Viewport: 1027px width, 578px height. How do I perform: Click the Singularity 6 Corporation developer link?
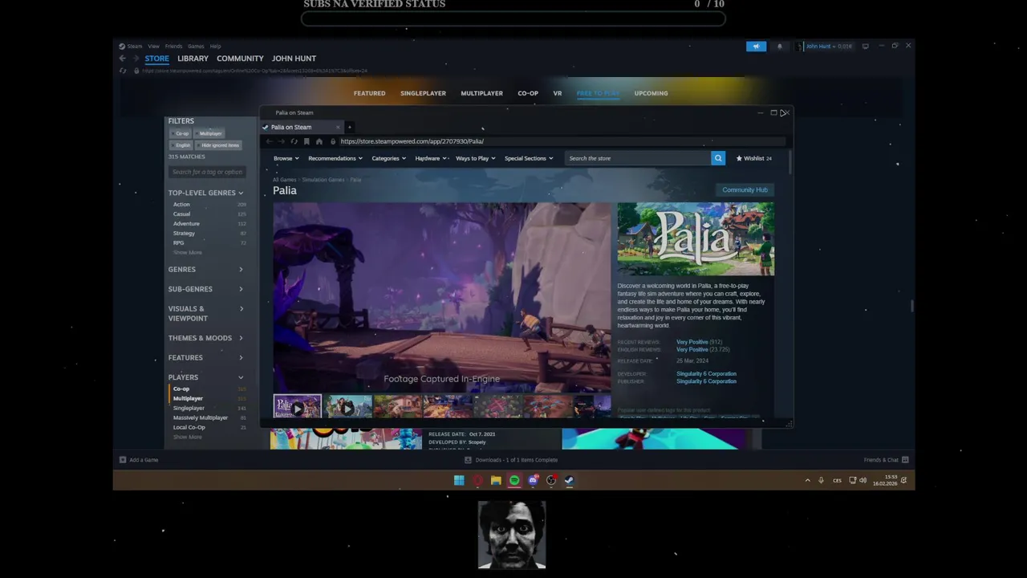[x=706, y=374]
